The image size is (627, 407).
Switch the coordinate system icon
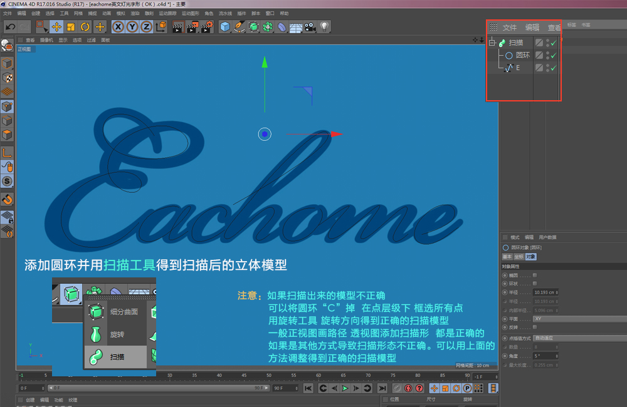coord(161,27)
